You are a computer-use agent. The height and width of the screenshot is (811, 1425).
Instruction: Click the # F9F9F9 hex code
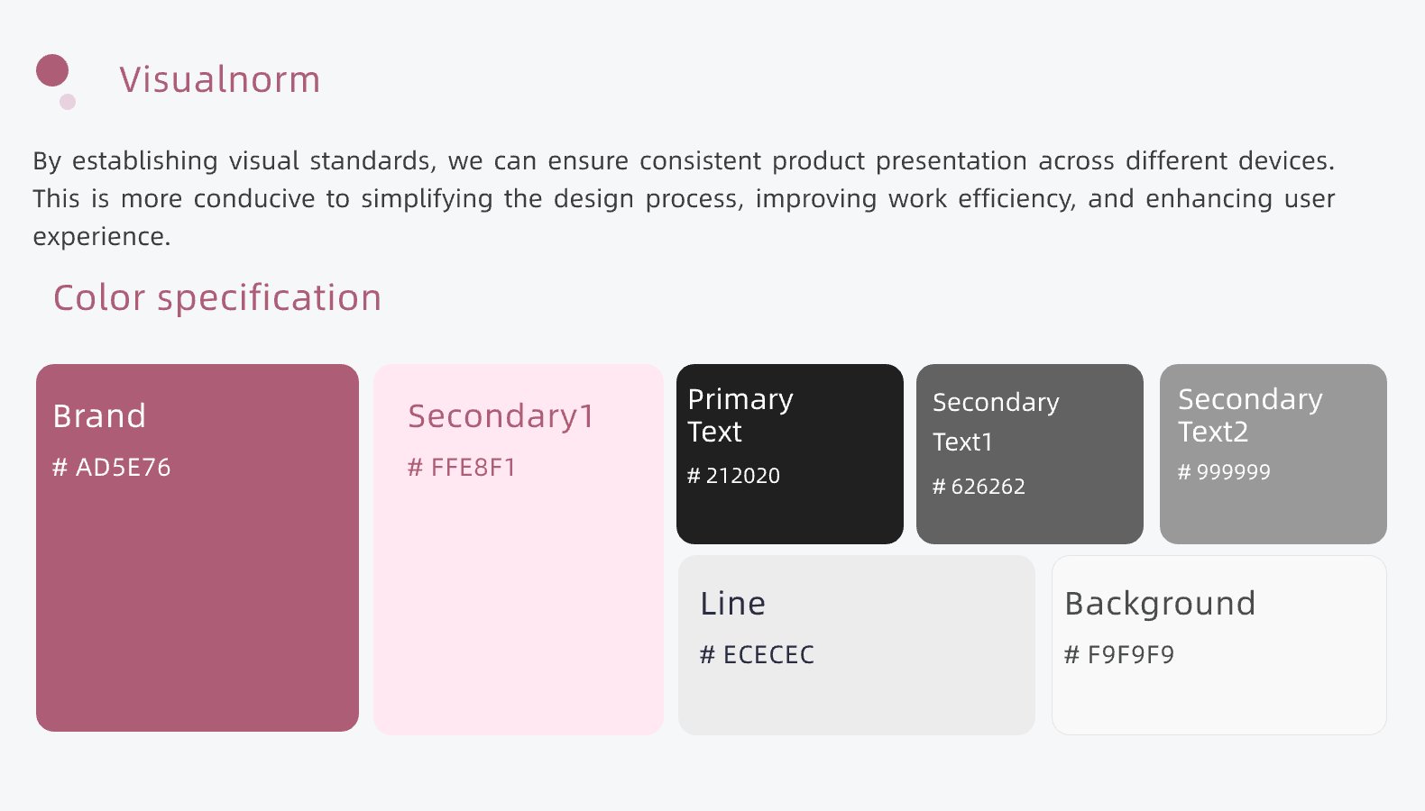pos(1119,655)
